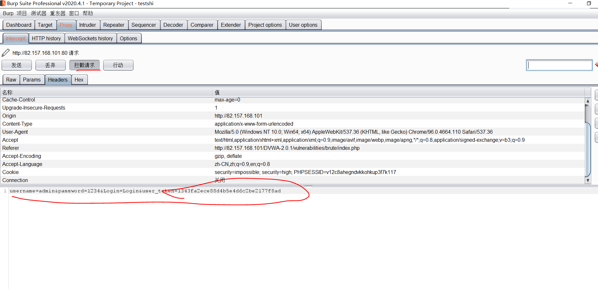This screenshot has height=289, width=598.
Task: Open the 重发器 menu
Action: pyautogui.click(x=57, y=13)
